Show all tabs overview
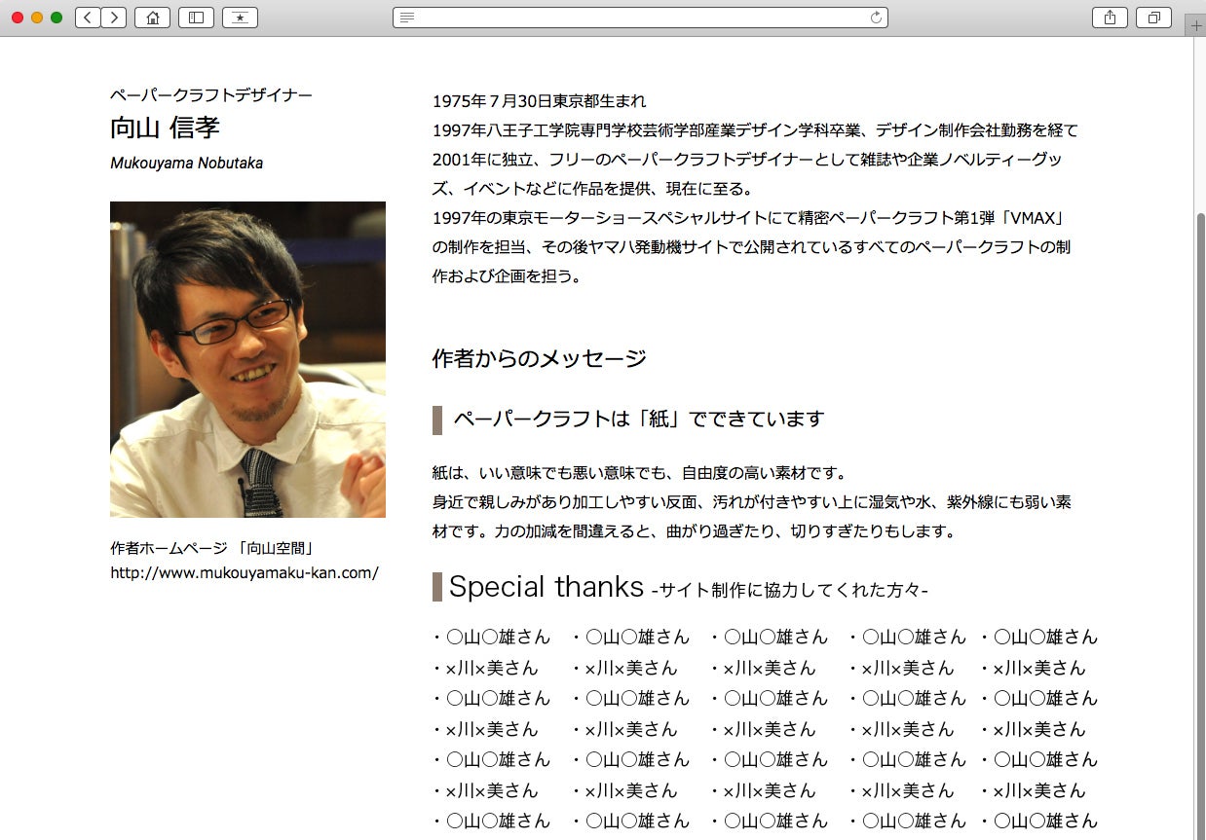Viewport: 1206px width, 840px height. pos(1154,18)
